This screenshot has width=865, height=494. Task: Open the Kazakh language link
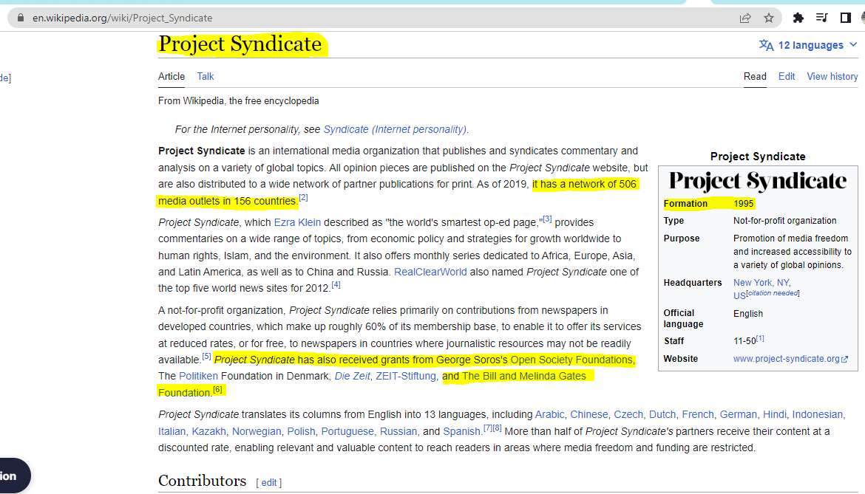click(208, 432)
